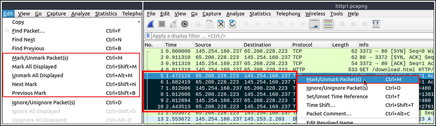Choose Time Shift… in context menu
This screenshot has width=436, height=126.
click(358, 105)
